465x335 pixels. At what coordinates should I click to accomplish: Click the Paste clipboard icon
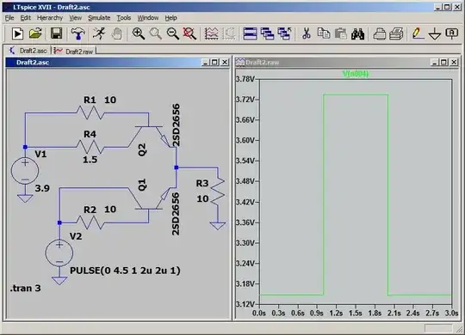tap(341, 33)
